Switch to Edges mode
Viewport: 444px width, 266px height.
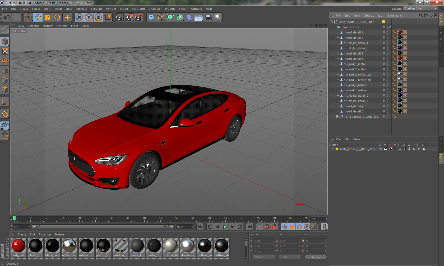(x=5, y=80)
